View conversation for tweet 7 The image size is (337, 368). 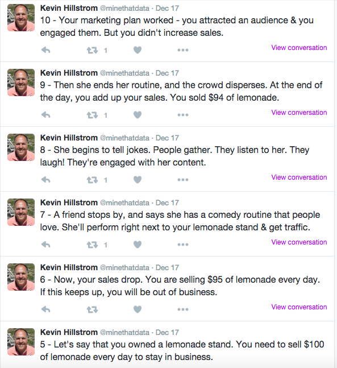[299, 242]
